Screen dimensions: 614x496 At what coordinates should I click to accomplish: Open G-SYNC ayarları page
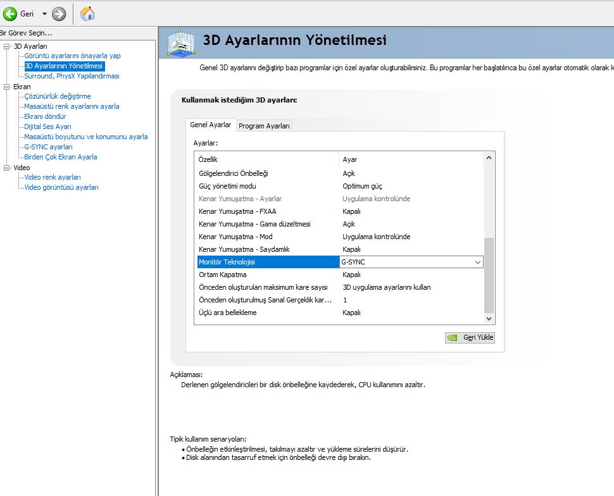(48, 147)
